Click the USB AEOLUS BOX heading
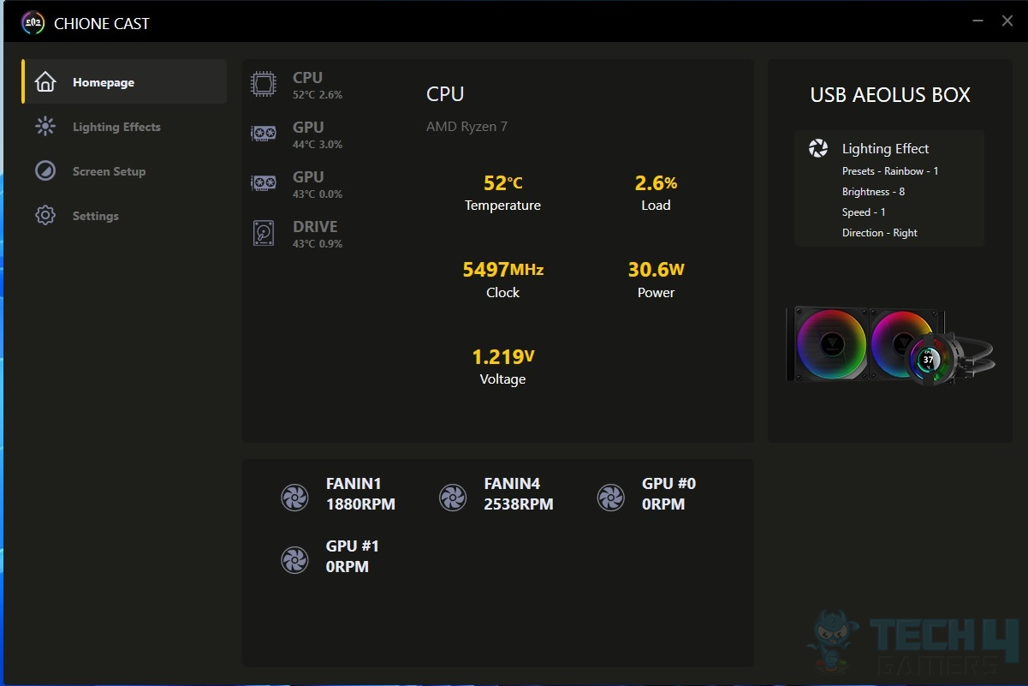 [x=890, y=95]
